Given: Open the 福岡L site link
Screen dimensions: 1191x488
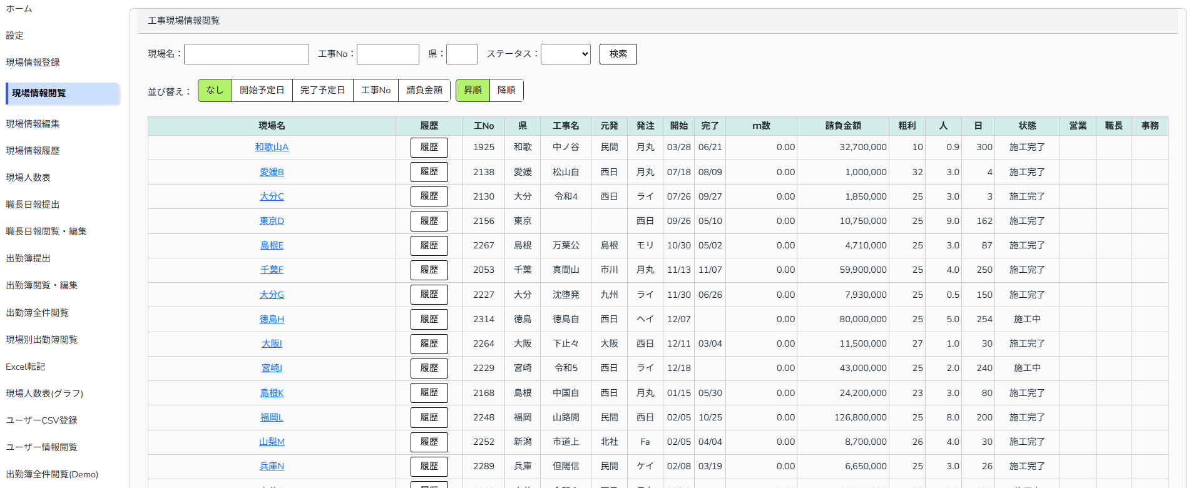Looking at the screenshot, I should (272, 418).
